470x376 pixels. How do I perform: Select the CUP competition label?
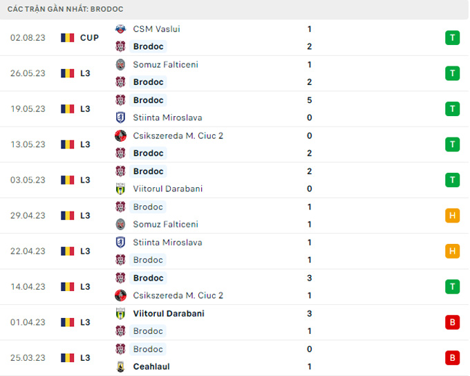pos(89,38)
